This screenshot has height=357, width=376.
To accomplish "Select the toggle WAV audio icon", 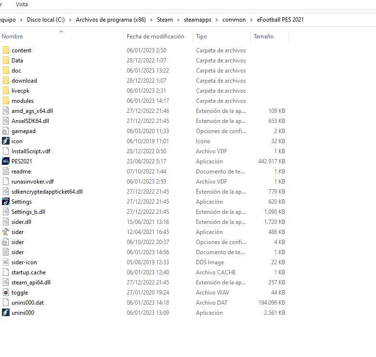I will (6, 292).
